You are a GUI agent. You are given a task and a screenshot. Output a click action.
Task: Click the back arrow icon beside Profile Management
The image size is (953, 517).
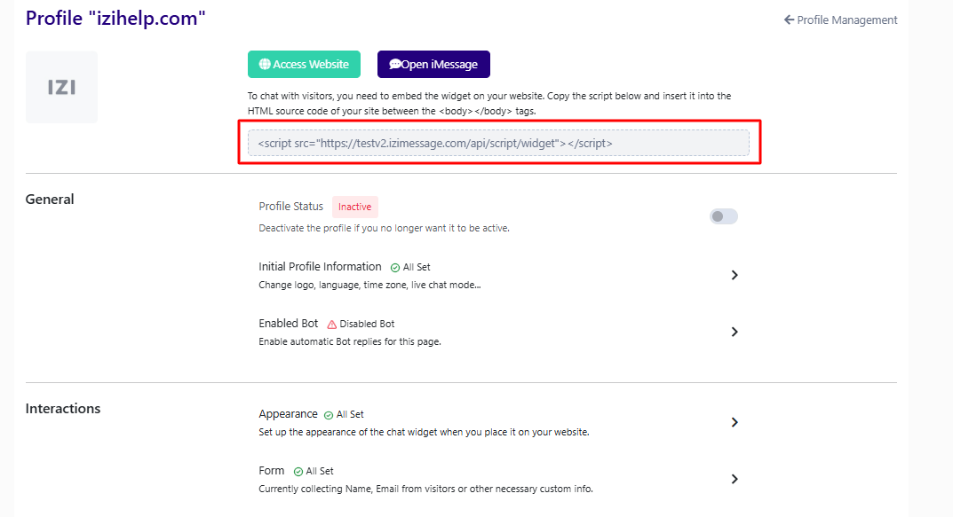click(x=789, y=20)
